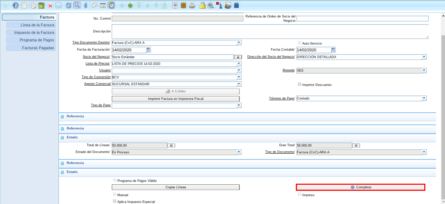Click the Descripción text field

[x=270, y=31]
